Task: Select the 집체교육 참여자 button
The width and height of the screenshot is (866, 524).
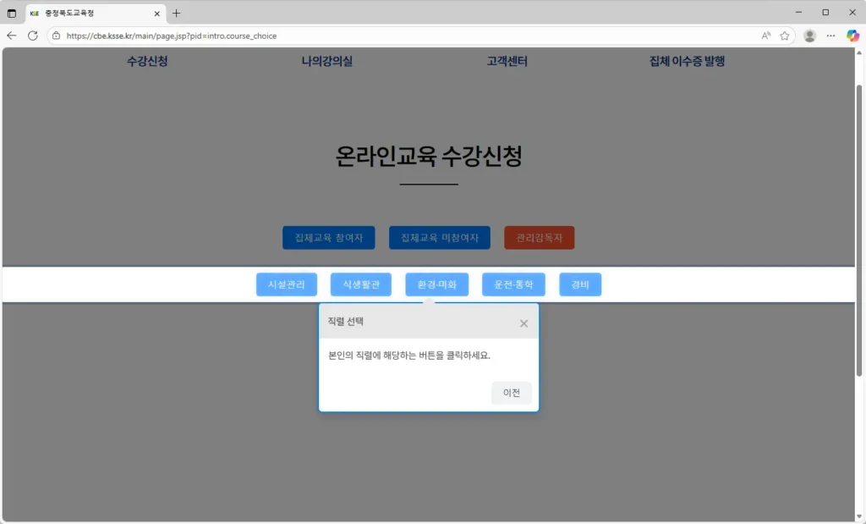Action: pyautogui.click(x=328, y=238)
